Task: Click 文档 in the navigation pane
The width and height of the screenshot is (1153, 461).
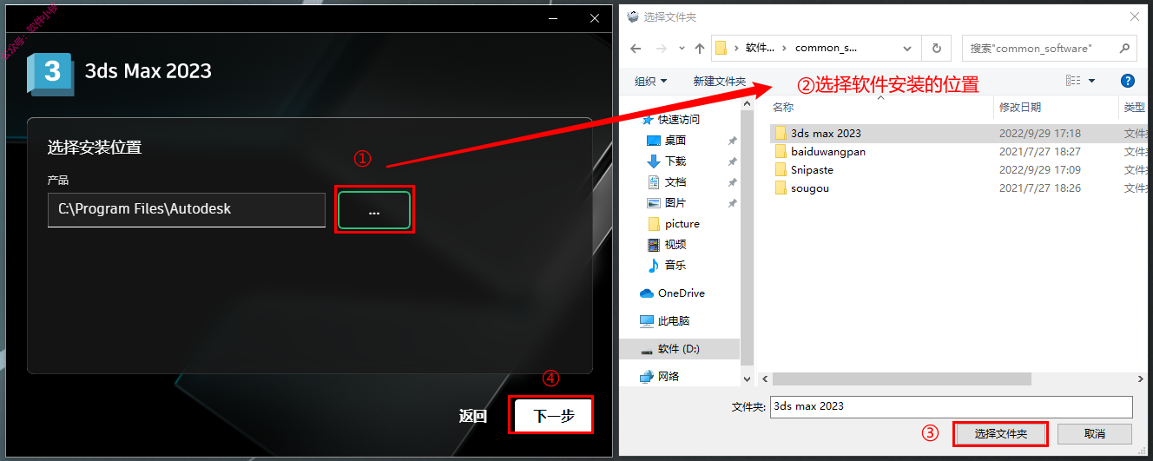Action: pos(675,181)
